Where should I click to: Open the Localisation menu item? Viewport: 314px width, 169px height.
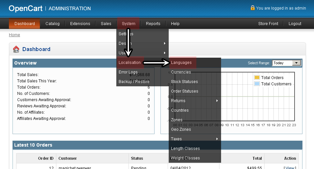[129, 63]
